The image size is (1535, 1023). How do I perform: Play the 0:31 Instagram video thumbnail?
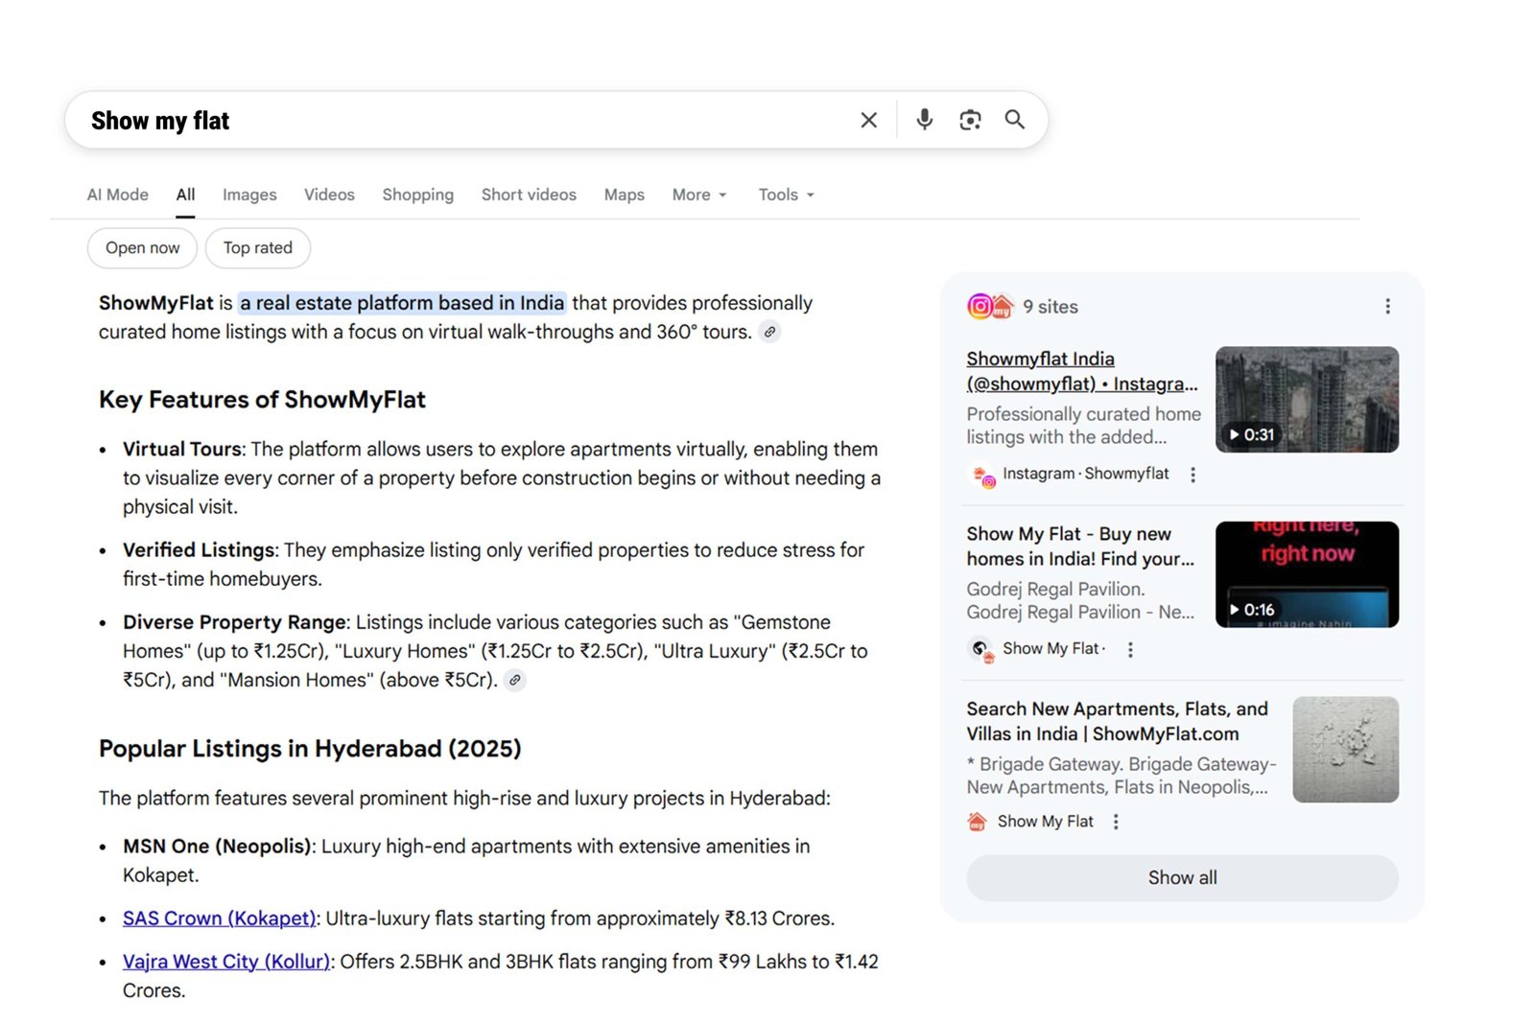click(x=1307, y=399)
